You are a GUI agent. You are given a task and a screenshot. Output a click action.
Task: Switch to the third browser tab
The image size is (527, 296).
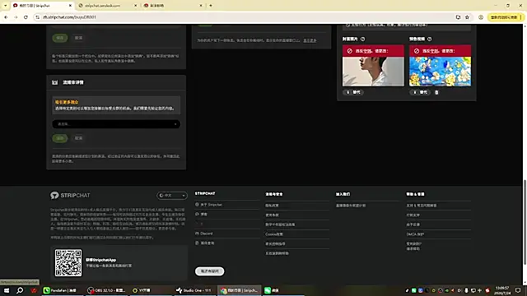pyautogui.click(x=173, y=6)
